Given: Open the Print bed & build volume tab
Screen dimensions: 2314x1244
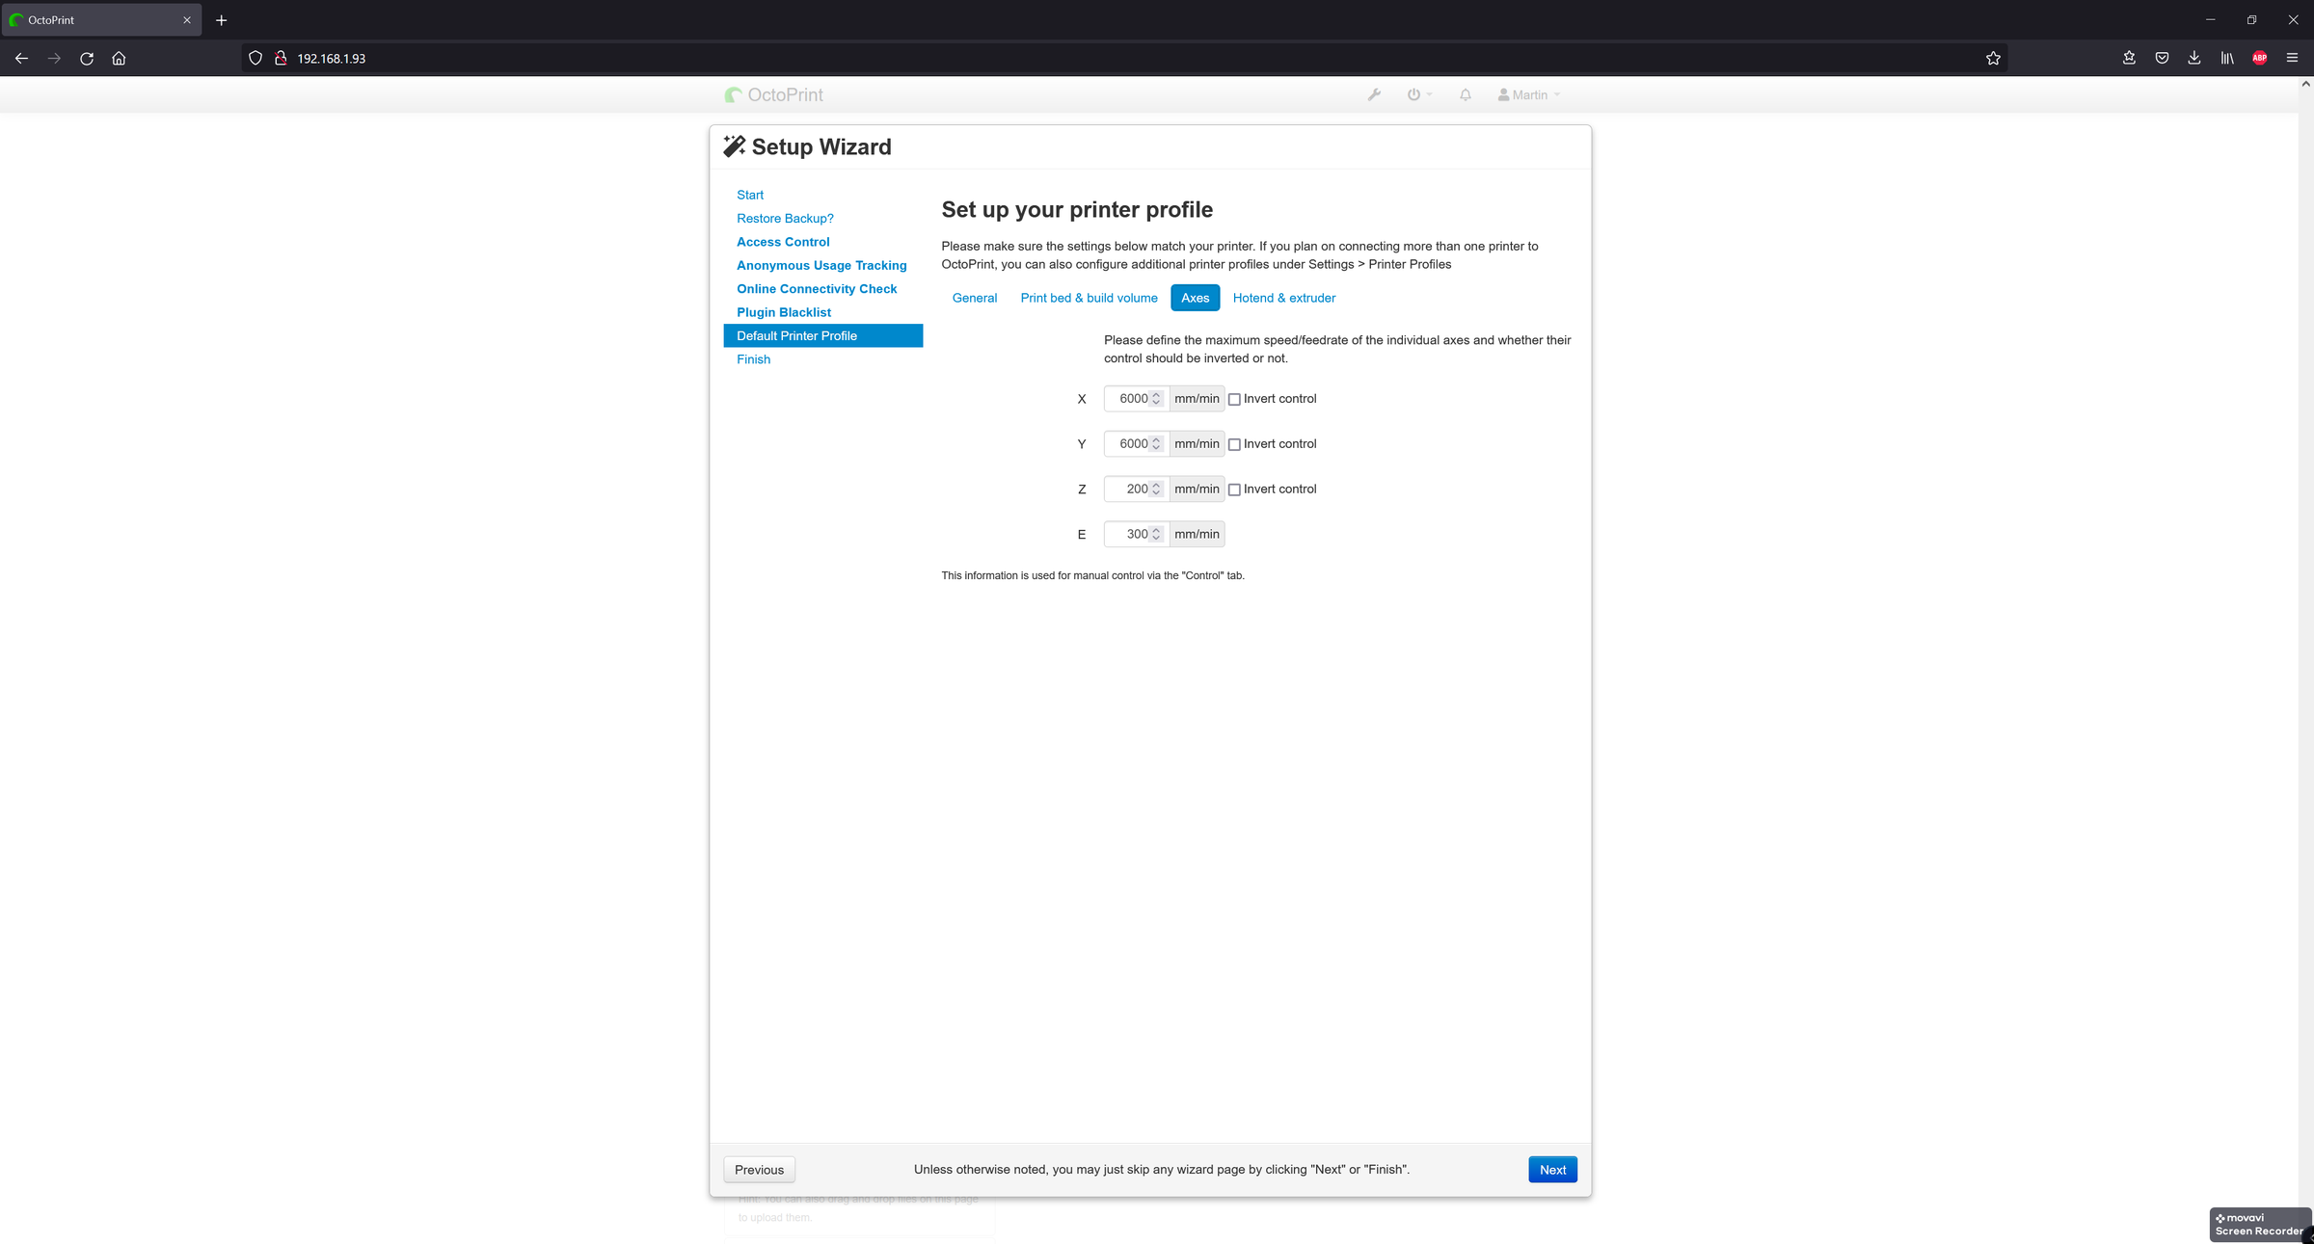Looking at the screenshot, I should click(x=1088, y=298).
